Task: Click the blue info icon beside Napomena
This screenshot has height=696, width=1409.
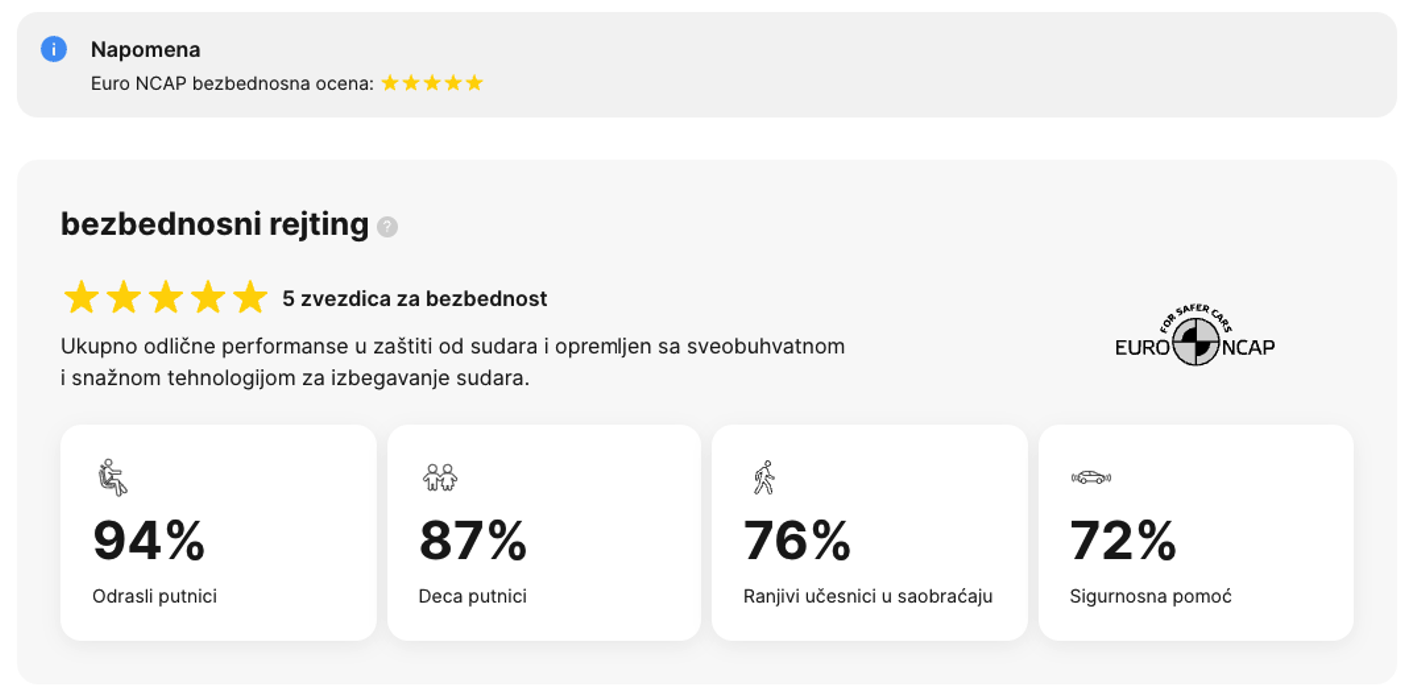Action: click(x=53, y=49)
